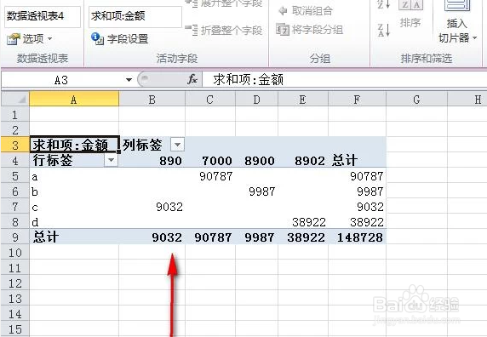
Task: Open row labels (行标签) filter dropdown
Action: (x=111, y=160)
